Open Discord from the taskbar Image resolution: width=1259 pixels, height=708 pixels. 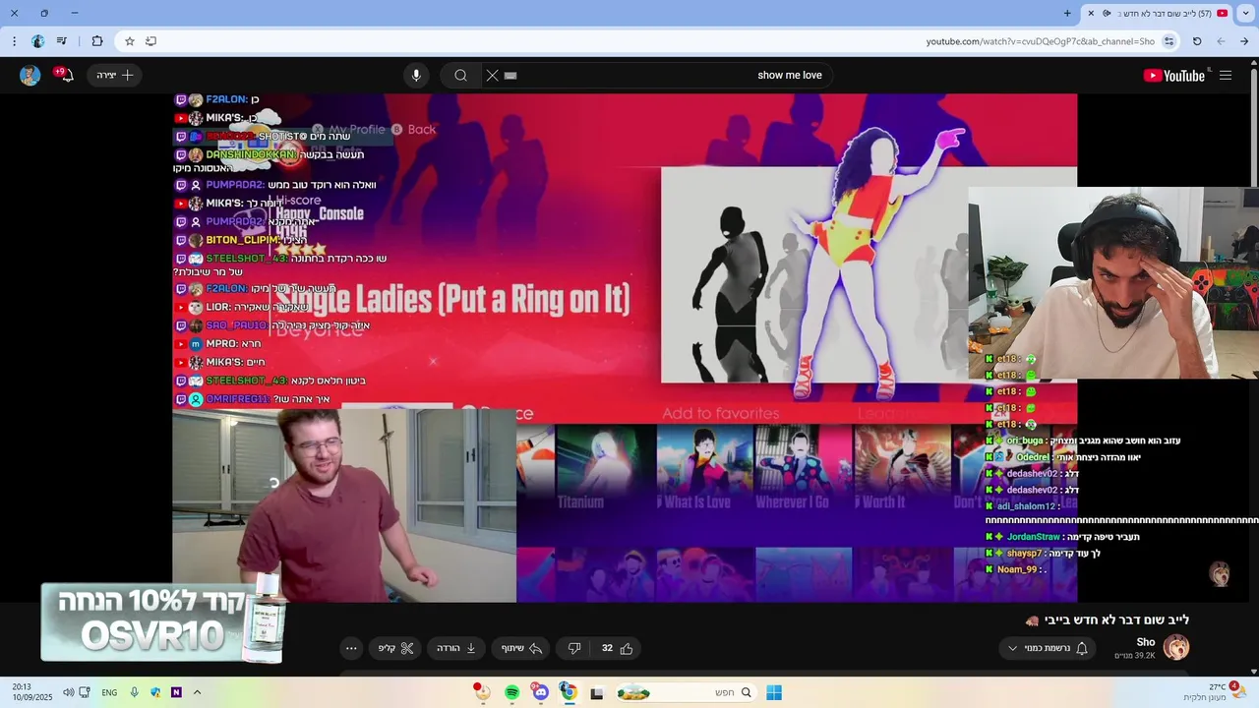tap(540, 692)
